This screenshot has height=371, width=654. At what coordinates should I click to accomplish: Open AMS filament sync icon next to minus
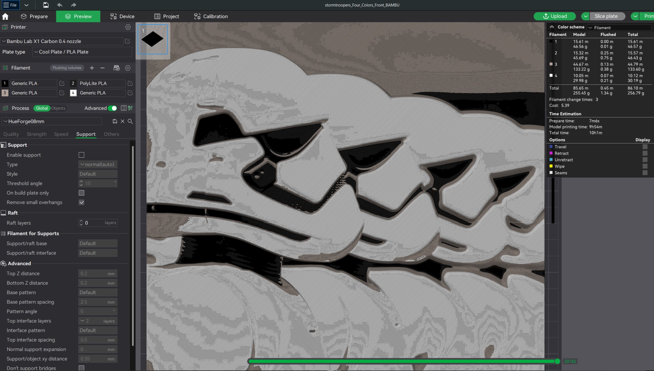pyautogui.click(x=116, y=68)
